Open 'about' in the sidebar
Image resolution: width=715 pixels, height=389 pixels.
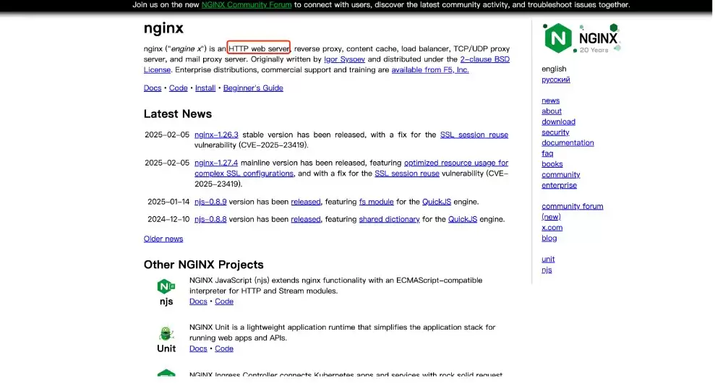552,111
